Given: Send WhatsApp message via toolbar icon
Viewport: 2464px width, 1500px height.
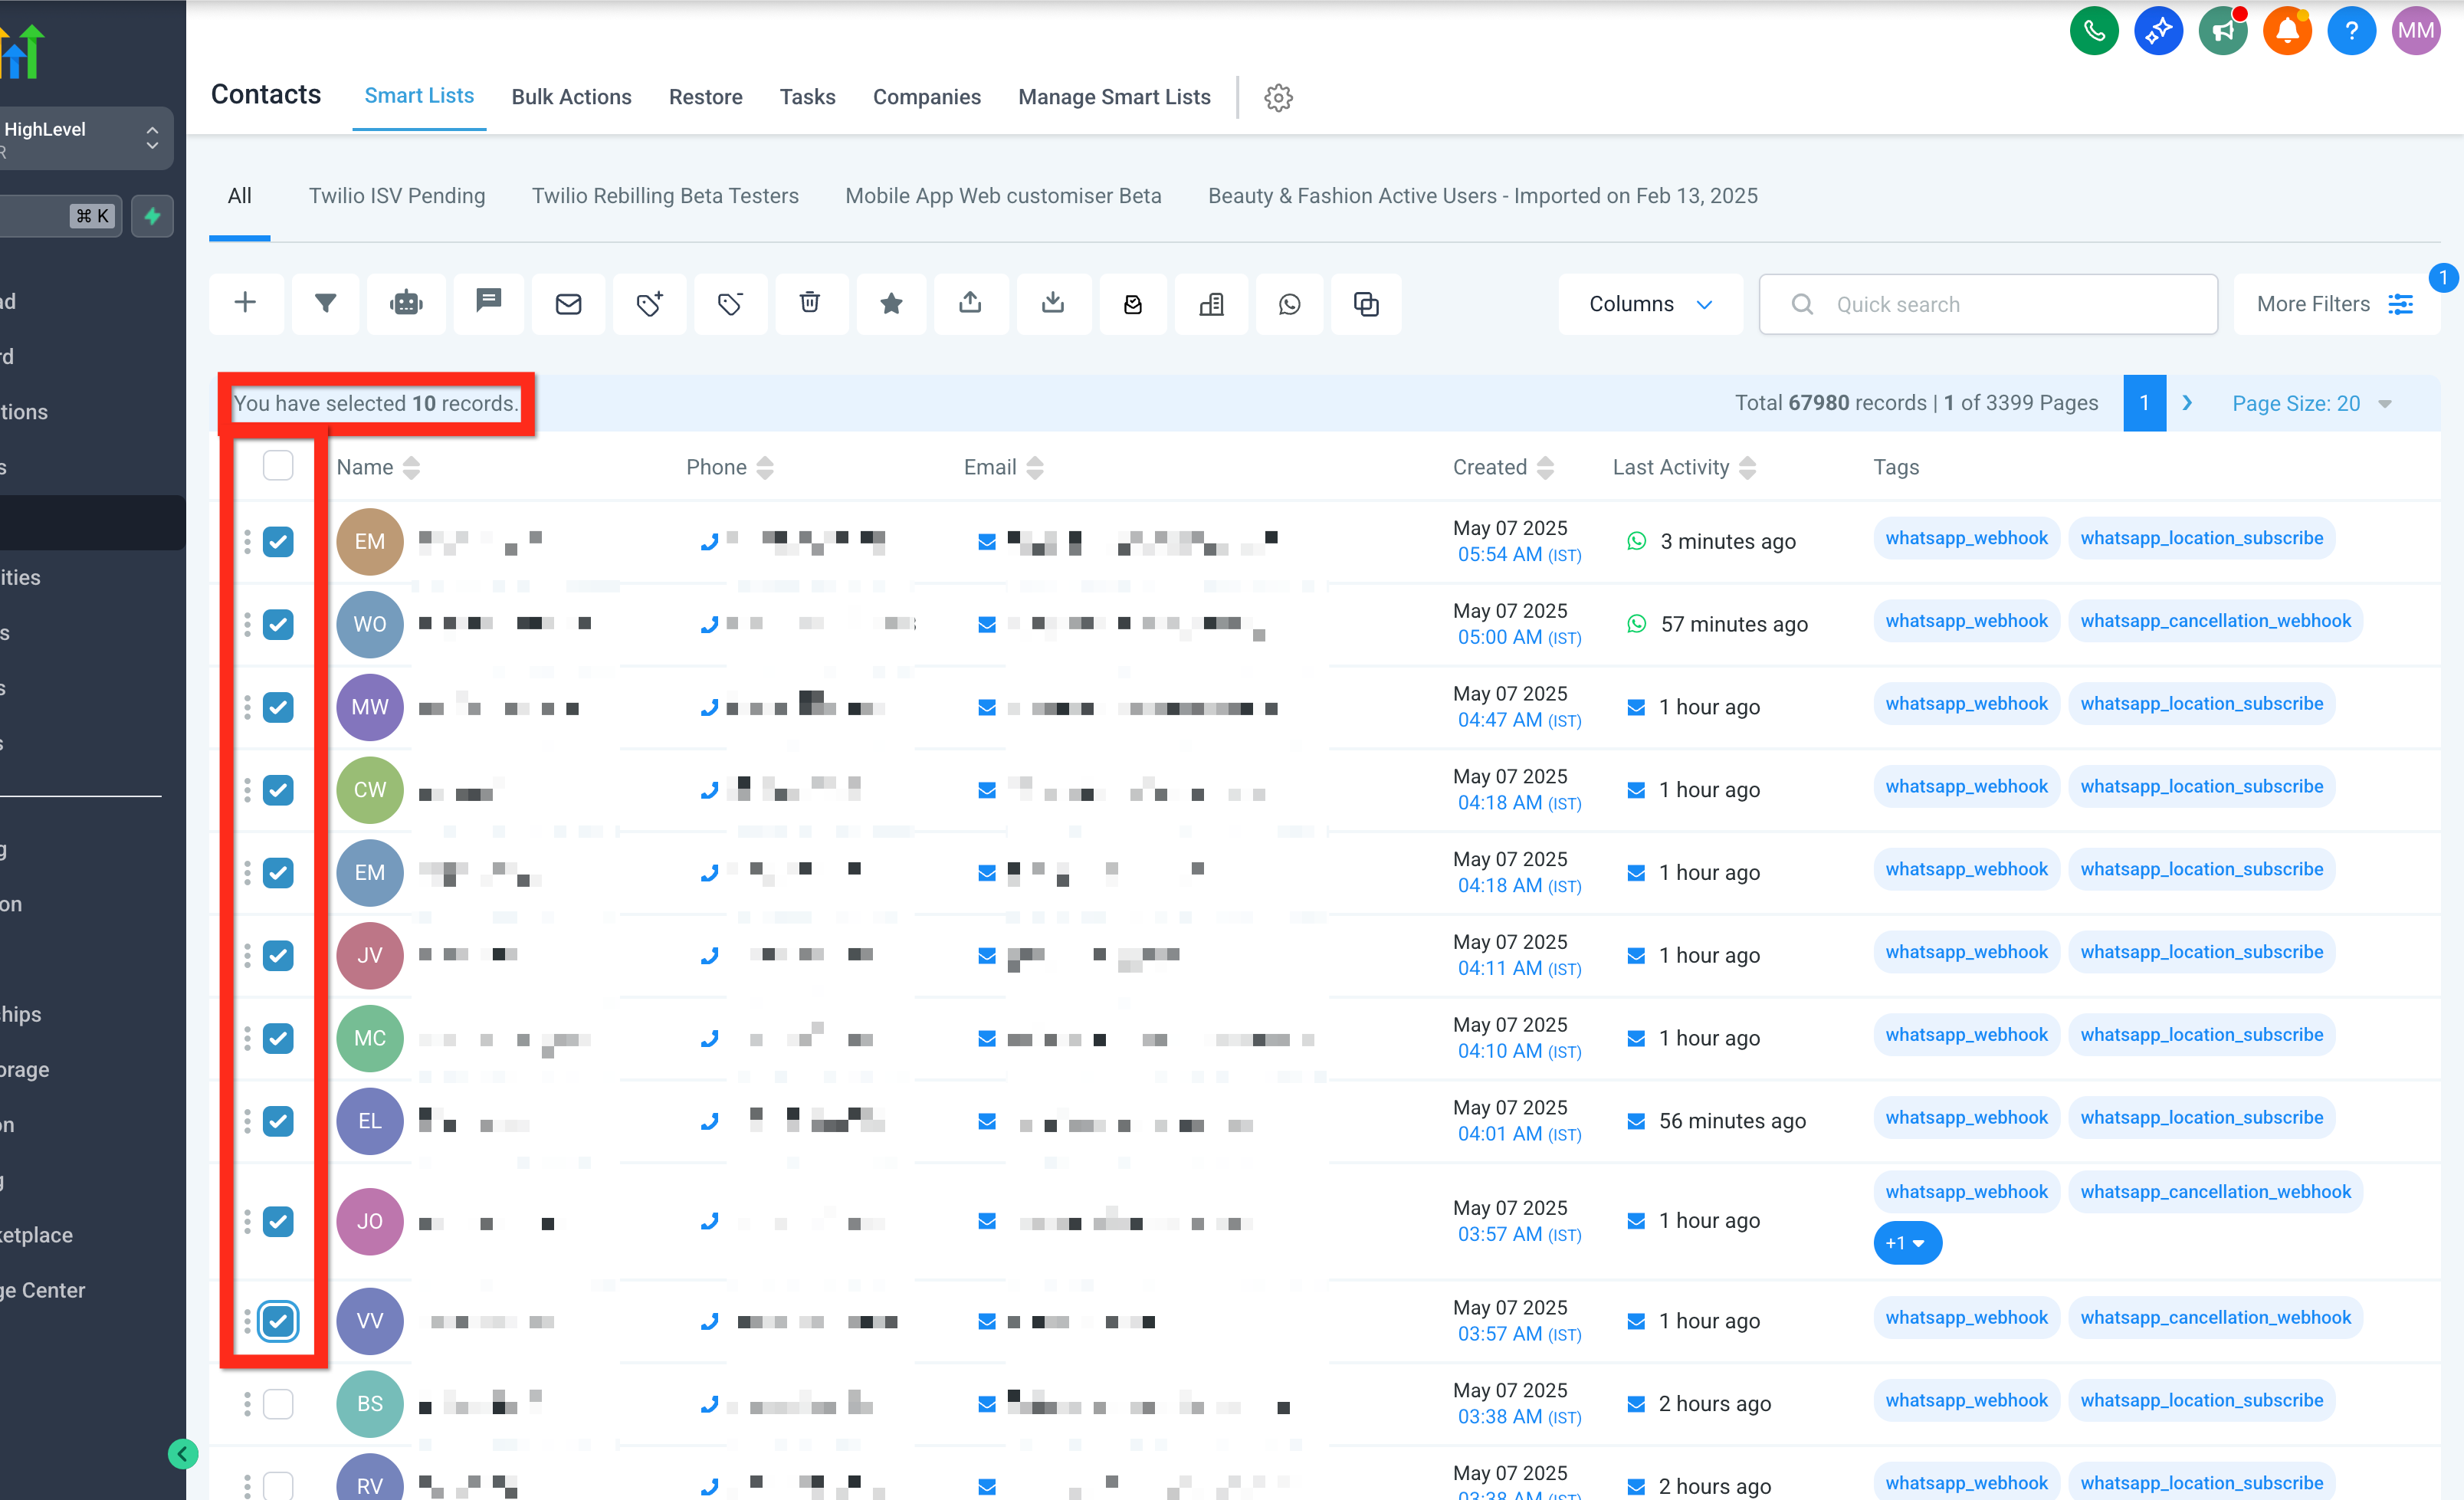Looking at the screenshot, I should tap(1290, 303).
